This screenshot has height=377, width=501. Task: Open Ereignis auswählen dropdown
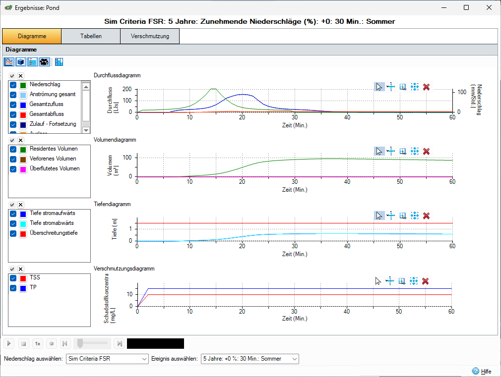(x=250, y=359)
